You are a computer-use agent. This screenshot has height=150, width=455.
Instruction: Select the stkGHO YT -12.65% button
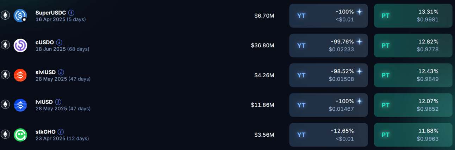click(328, 135)
